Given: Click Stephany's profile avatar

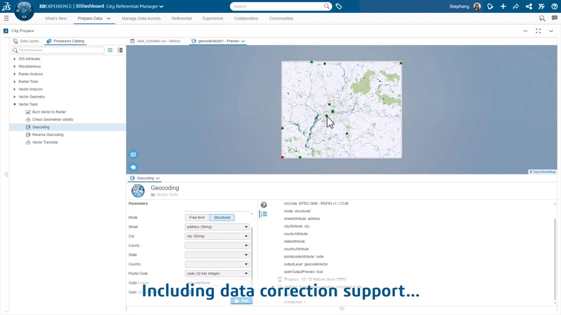Looking at the screenshot, I should click(x=477, y=6).
